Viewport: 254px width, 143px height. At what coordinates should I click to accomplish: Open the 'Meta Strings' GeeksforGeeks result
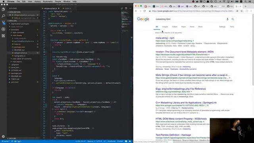(193, 75)
